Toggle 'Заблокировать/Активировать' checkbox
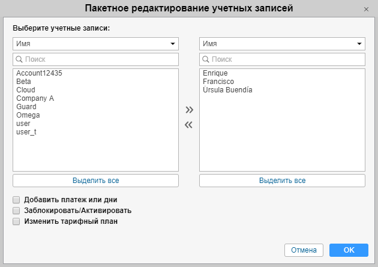 click(16, 211)
